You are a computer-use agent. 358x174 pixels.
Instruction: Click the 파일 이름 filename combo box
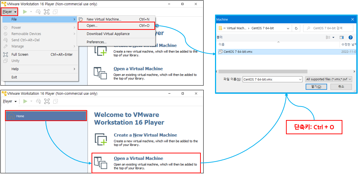tap(272, 79)
